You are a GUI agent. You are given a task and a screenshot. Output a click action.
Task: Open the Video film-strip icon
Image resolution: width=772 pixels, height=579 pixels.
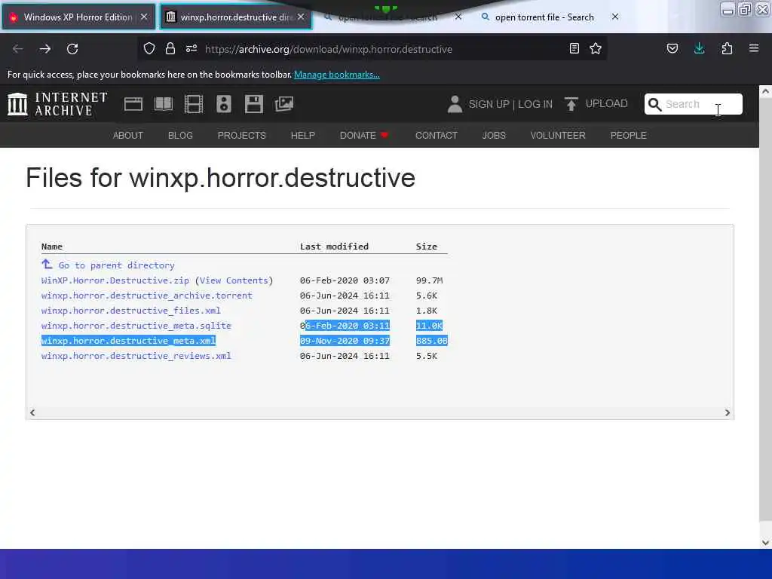[194, 104]
